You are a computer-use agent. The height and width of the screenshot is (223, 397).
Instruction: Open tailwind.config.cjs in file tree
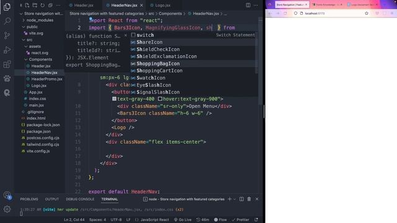point(43,144)
